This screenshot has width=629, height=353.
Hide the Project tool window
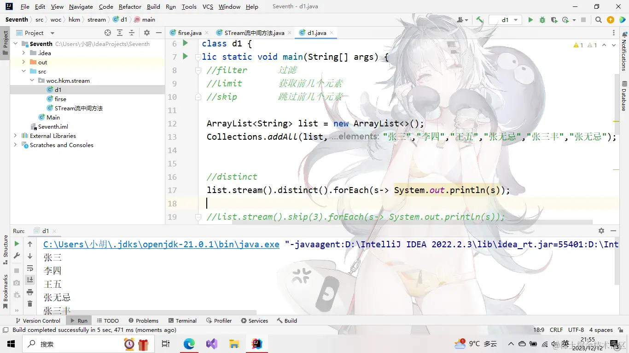click(159, 33)
